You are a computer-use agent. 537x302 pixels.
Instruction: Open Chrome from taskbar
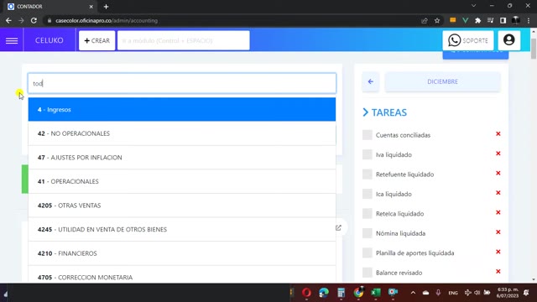tap(358, 293)
